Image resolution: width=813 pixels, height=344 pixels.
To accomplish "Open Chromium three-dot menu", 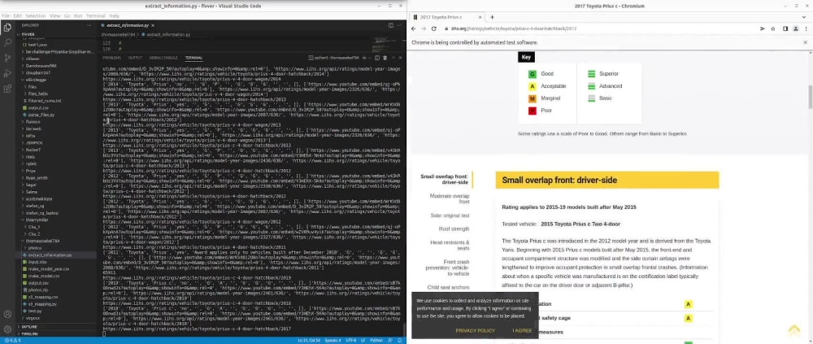I will point(806,28).
